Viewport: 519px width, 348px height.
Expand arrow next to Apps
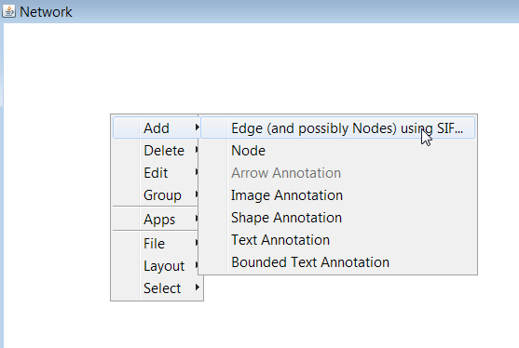click(x=197, y=218)
